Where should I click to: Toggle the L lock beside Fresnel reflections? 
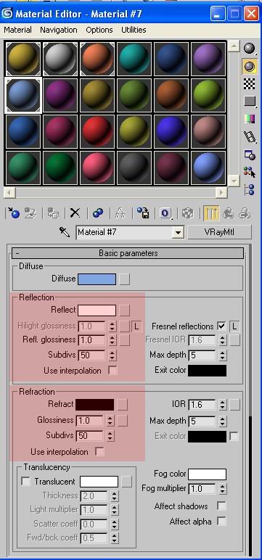click(x=234, y=326)
